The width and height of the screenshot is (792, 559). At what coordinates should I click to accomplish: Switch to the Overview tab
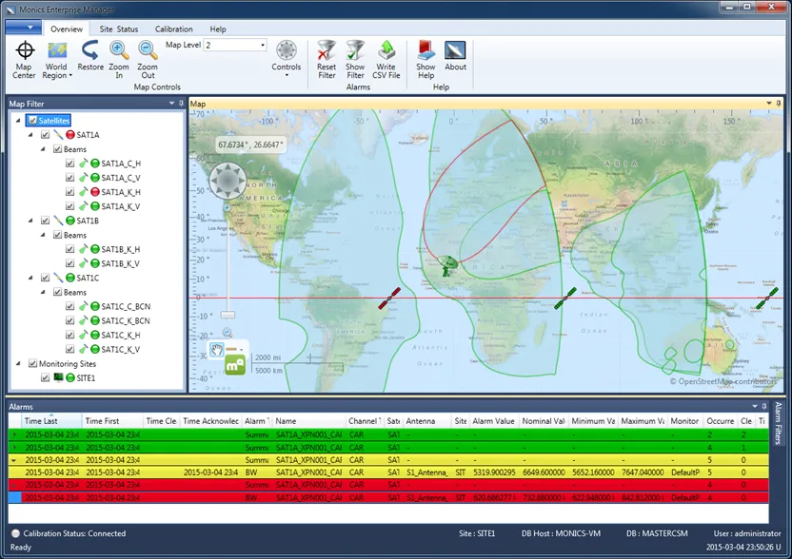tap(67, 29)
